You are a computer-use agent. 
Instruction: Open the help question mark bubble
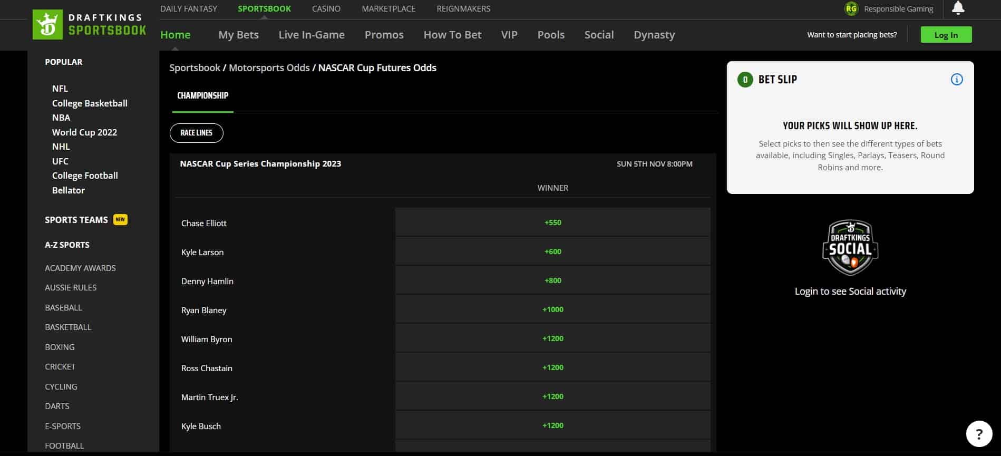tap(979, 434)
